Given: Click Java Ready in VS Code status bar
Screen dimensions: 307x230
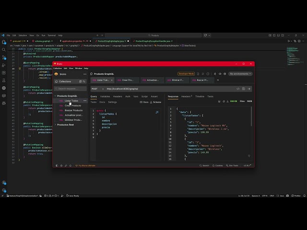Looking at the screenshot, I should pos(72,195).
